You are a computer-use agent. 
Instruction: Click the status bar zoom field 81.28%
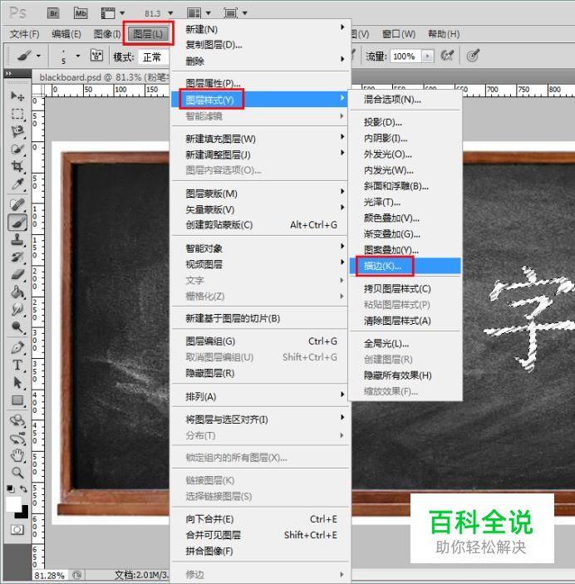(x=51, y=576)
